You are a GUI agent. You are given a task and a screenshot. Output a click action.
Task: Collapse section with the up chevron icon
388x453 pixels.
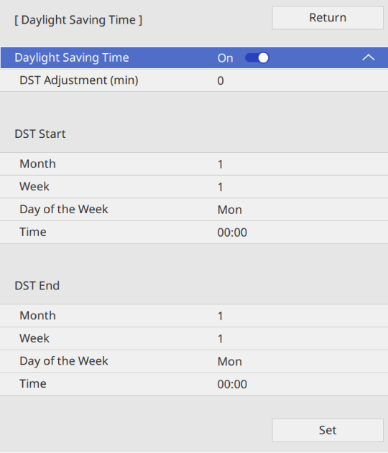click(x=369, y=57)
